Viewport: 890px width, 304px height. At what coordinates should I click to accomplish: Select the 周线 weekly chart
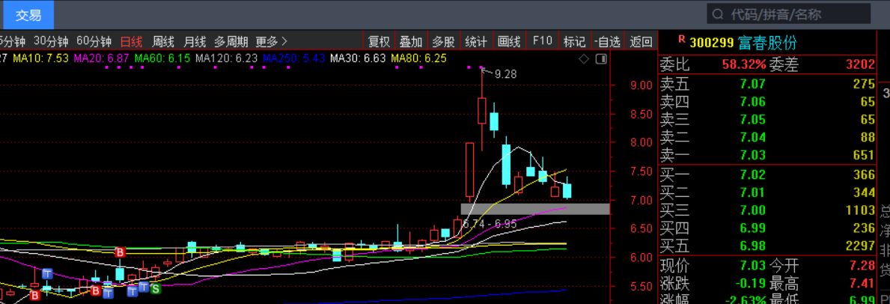click(x=163, y=41)
